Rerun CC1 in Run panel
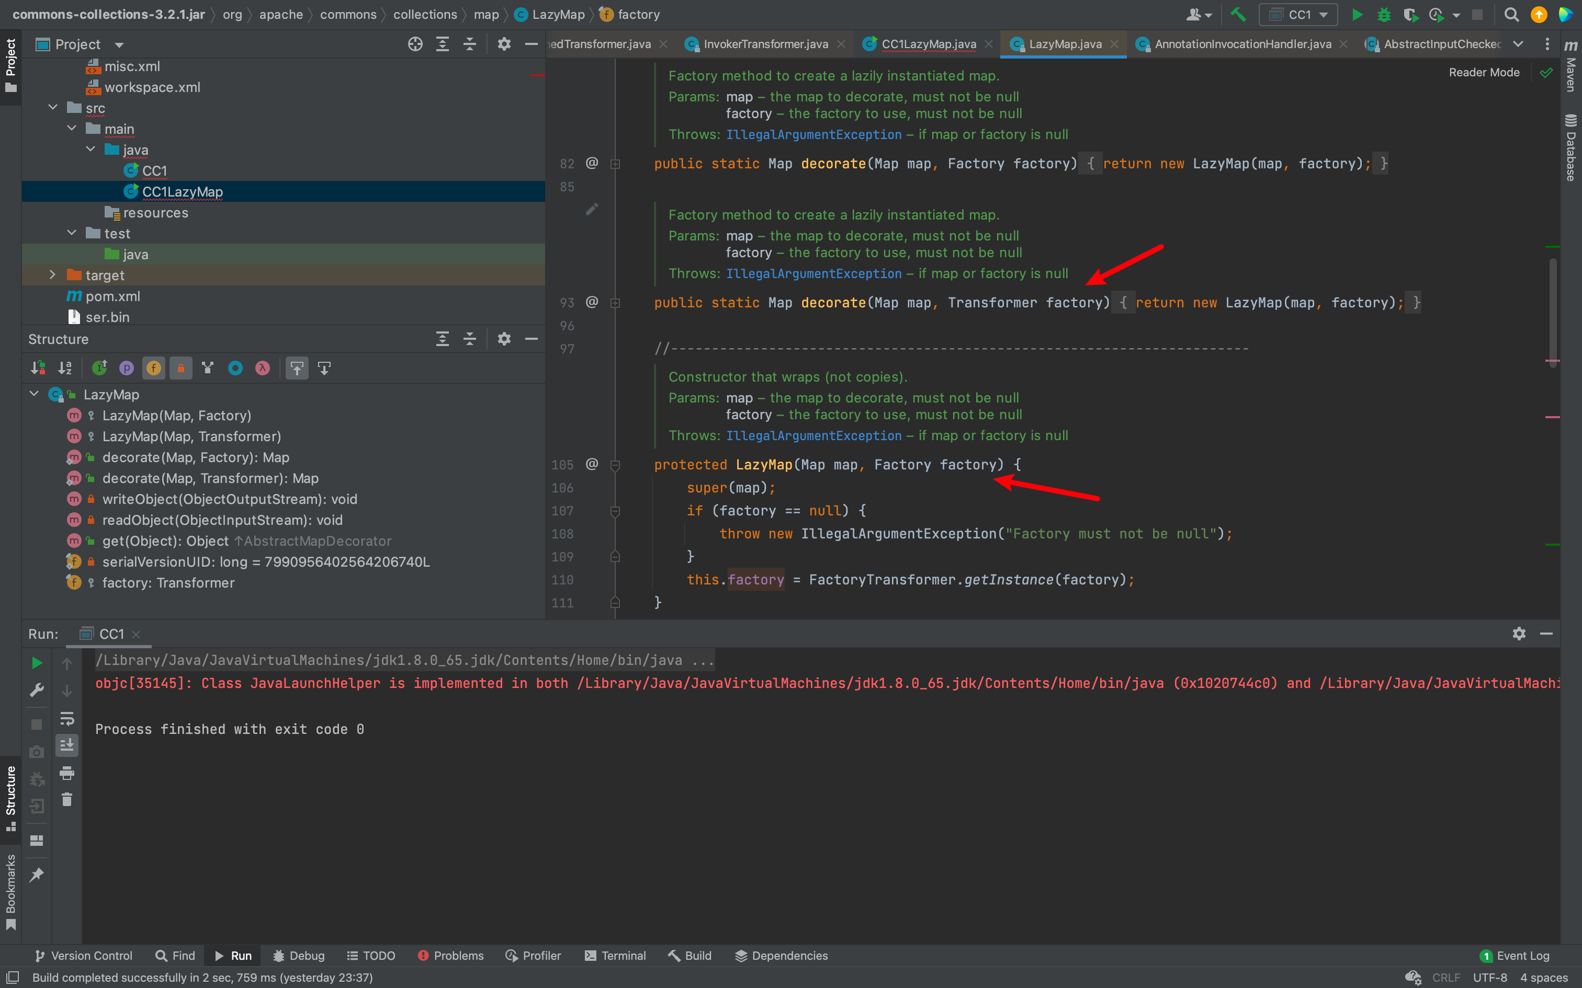 pos(37,663)
